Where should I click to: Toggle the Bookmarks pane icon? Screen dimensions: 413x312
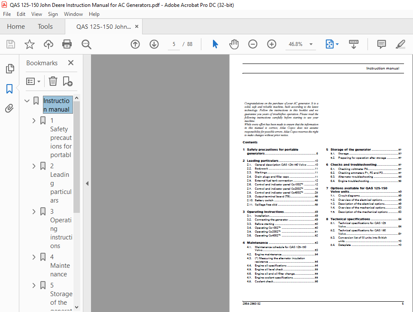point(9,89)
